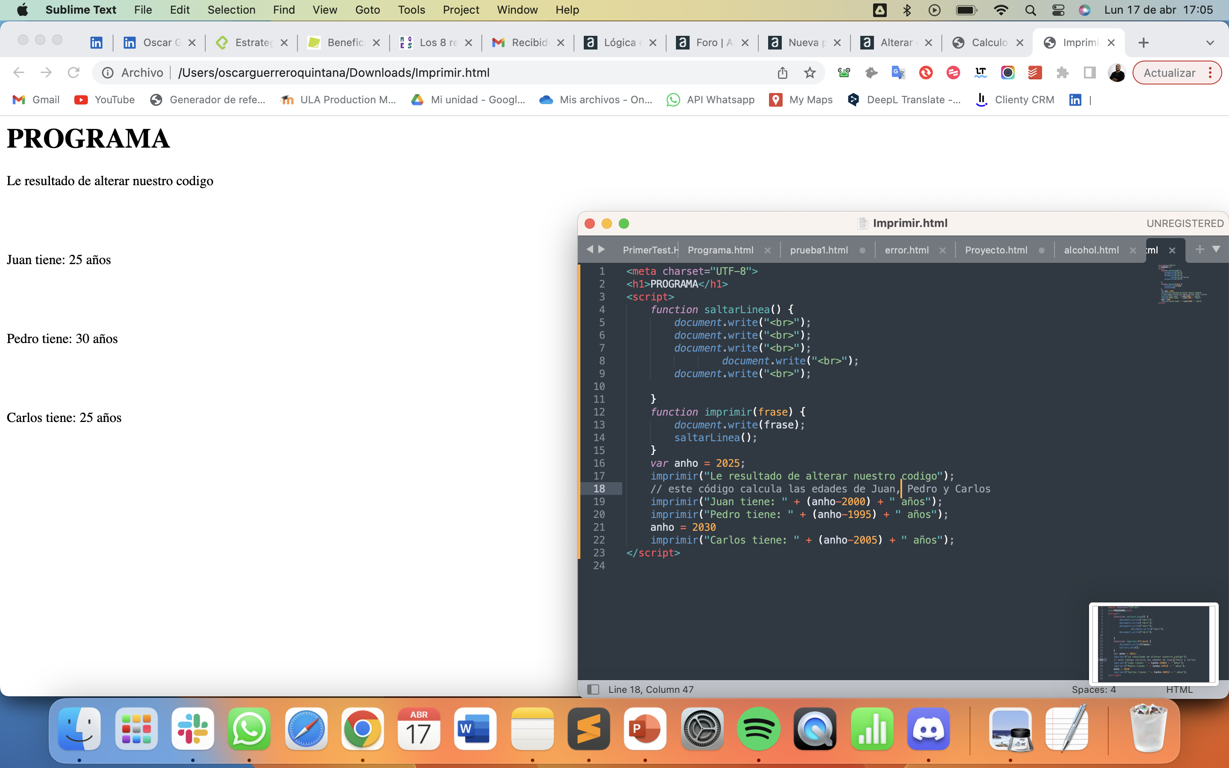Switch to Proyecto.html tab in Sublime

[x=996, y=250]
